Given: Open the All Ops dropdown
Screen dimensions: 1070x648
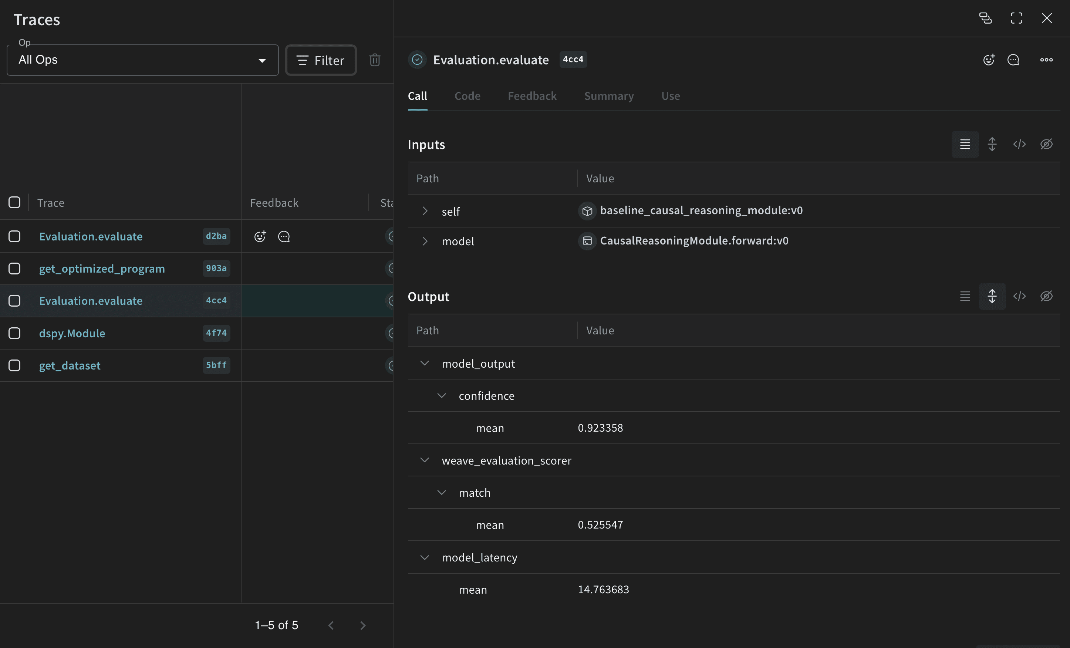Looking at the screenshot, I should [142, 60].
